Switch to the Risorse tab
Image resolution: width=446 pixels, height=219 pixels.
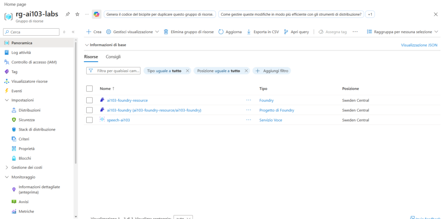[x=91, y=57]
